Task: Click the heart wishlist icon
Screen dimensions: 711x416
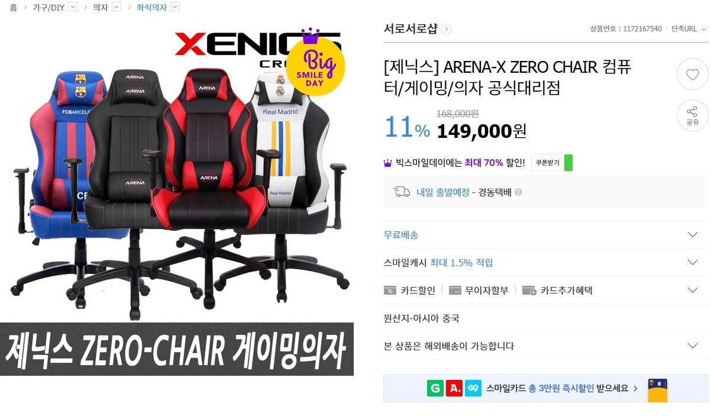Action: click(692, 75)
